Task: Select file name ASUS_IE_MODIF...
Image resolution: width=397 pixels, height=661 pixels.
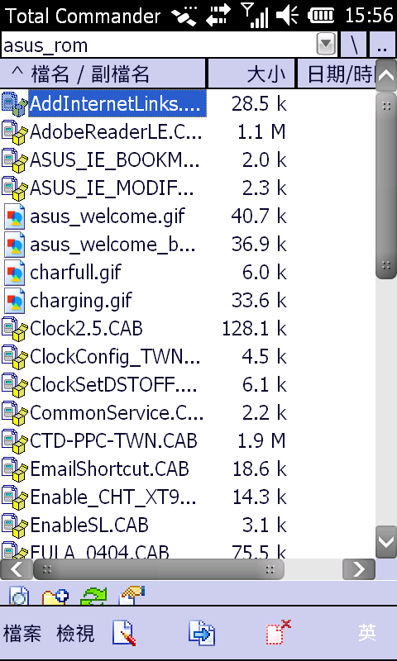Action: [x=112, y=188]
